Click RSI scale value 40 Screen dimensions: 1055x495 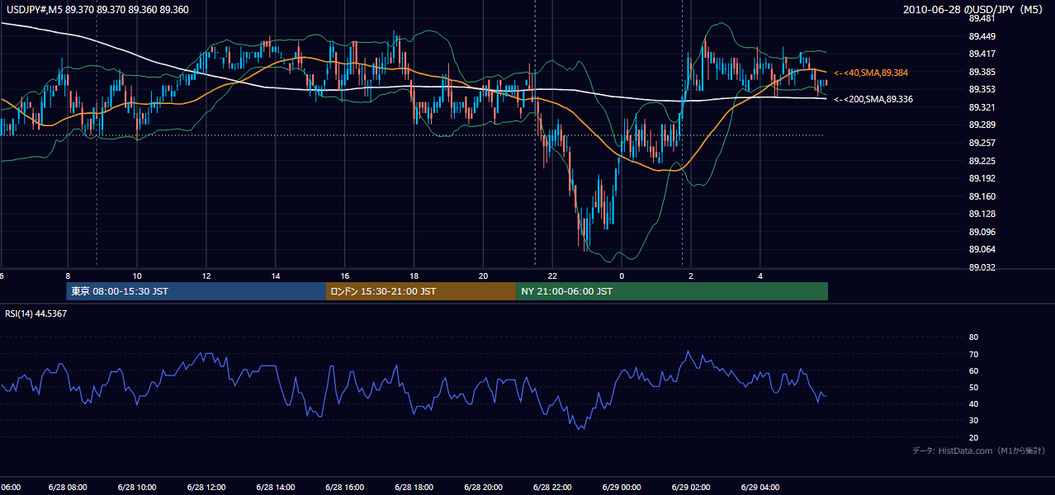(973, 403)
